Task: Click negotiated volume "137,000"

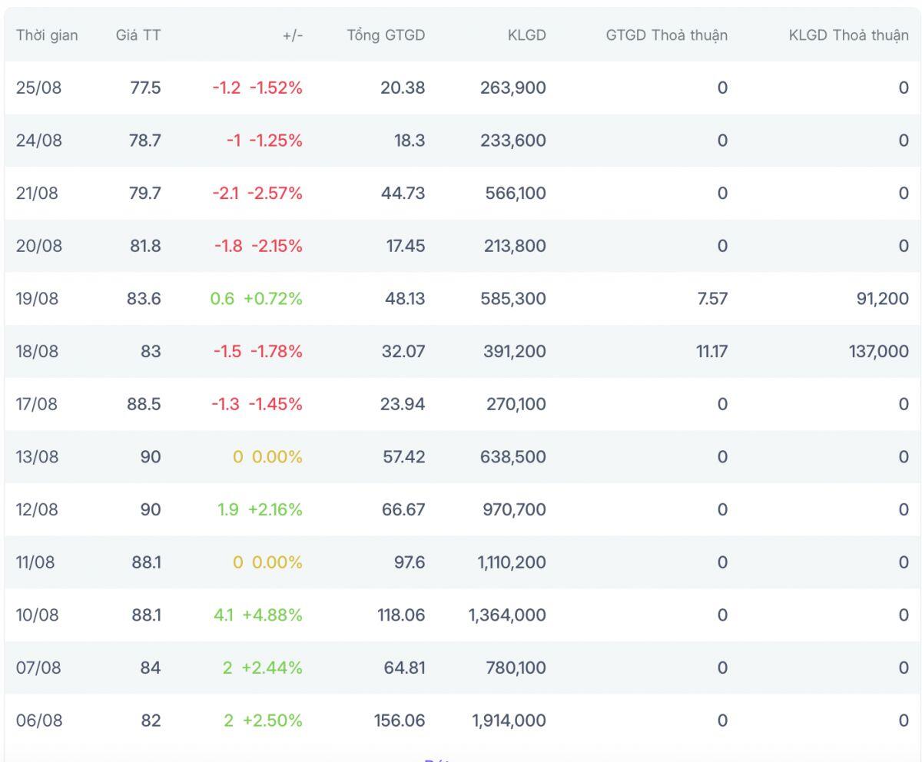Action: pyautogui.click(x=878, y=351)
